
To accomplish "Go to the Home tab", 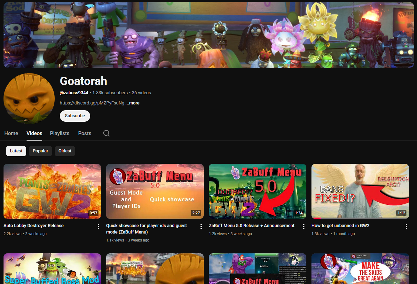I will pyautogui.click(x=11, y=133).
